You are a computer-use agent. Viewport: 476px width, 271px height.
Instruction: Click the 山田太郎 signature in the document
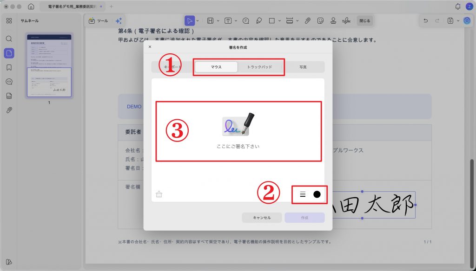[x=373, y=205]
